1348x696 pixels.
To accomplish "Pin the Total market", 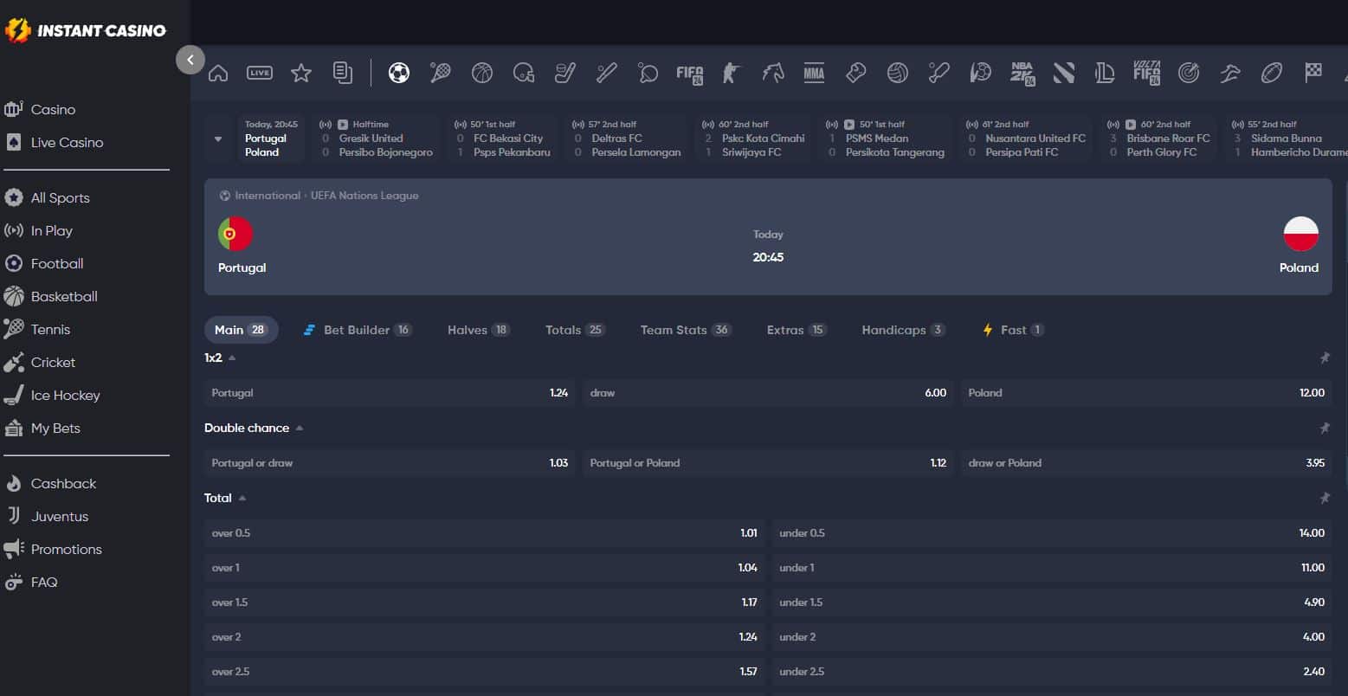I will tap(1325, 498).
